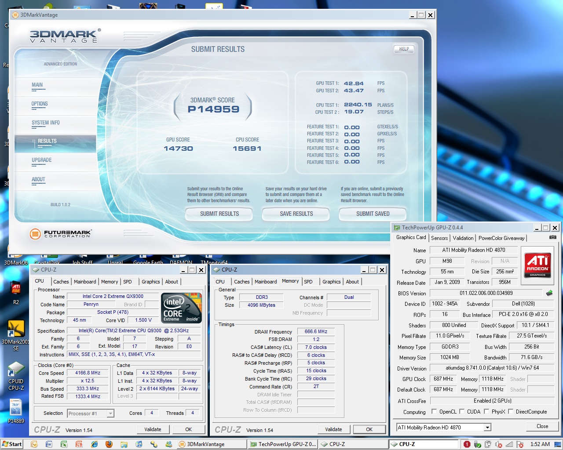Enable the OpenCL checkbox
Screen dimensions: 563x450
(x=434, y=412)
